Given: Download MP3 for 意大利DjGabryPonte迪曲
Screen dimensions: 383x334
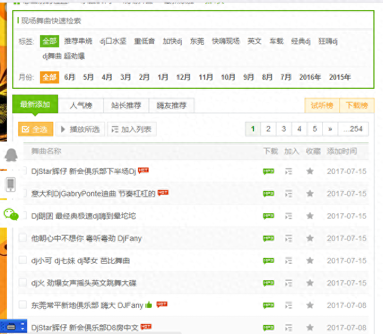Looking at the screenshot, I should [x=268, y=194].
